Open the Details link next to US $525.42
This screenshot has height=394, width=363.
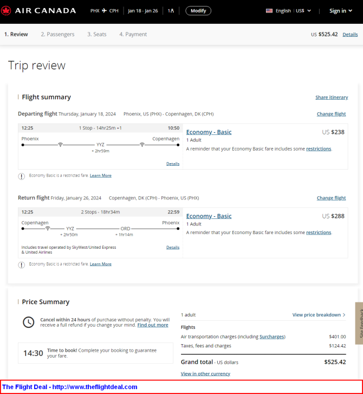[x=350, y=35]
